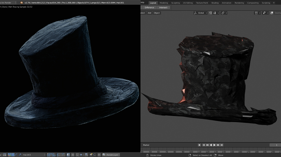Open the snap options dropdown arrow
Viewport: 281px width, 157px height.
218,13
